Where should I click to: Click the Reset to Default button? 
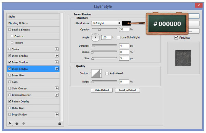pyautogui.click(x=127, y=90)
